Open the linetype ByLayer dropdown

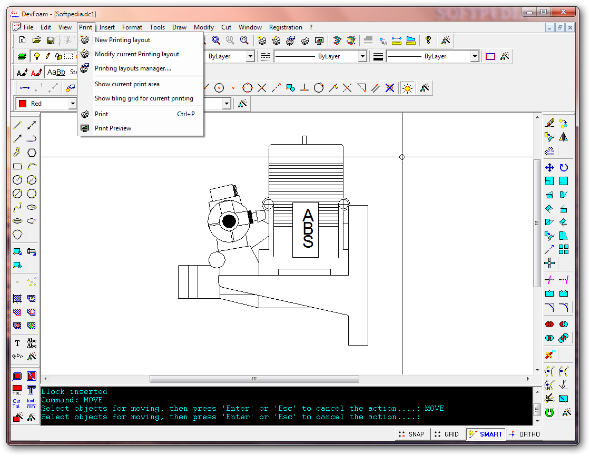point(362,56)
